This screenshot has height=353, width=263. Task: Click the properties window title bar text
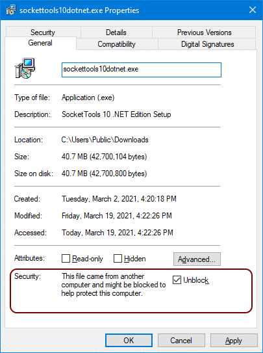pos(79,10)
